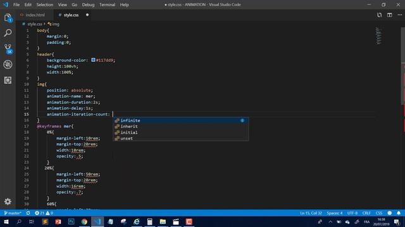
Task: Open the Windows action center
Action: tap(397, 222)
